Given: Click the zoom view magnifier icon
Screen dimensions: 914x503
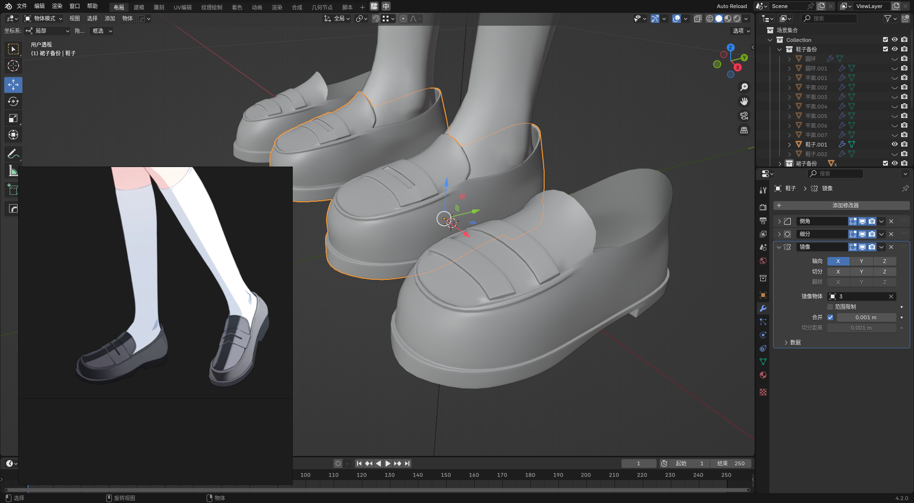Looking at the screenshot, I should tap(744, 87).
